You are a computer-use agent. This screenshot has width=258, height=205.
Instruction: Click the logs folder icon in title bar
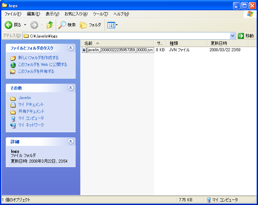4,5
